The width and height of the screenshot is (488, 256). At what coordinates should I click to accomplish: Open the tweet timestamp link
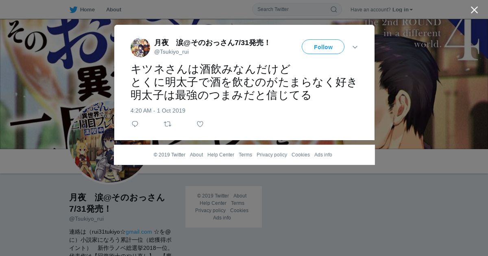coord(158,111)
